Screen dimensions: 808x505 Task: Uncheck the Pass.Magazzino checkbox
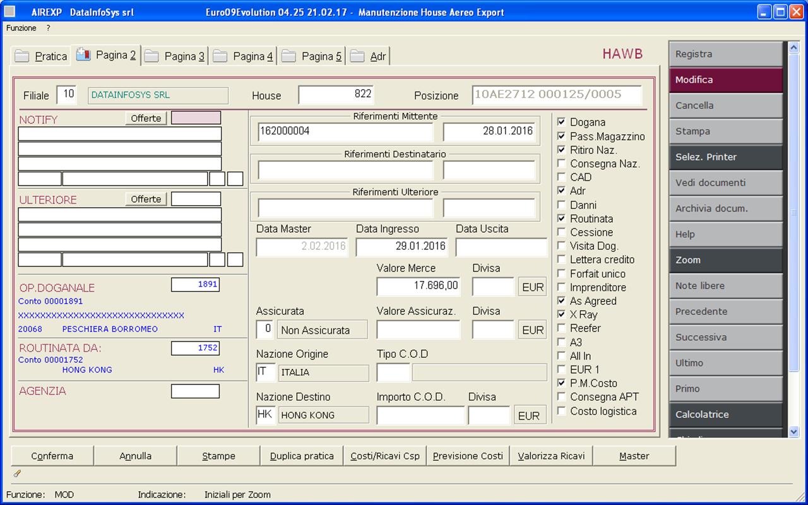click(562, 136)
